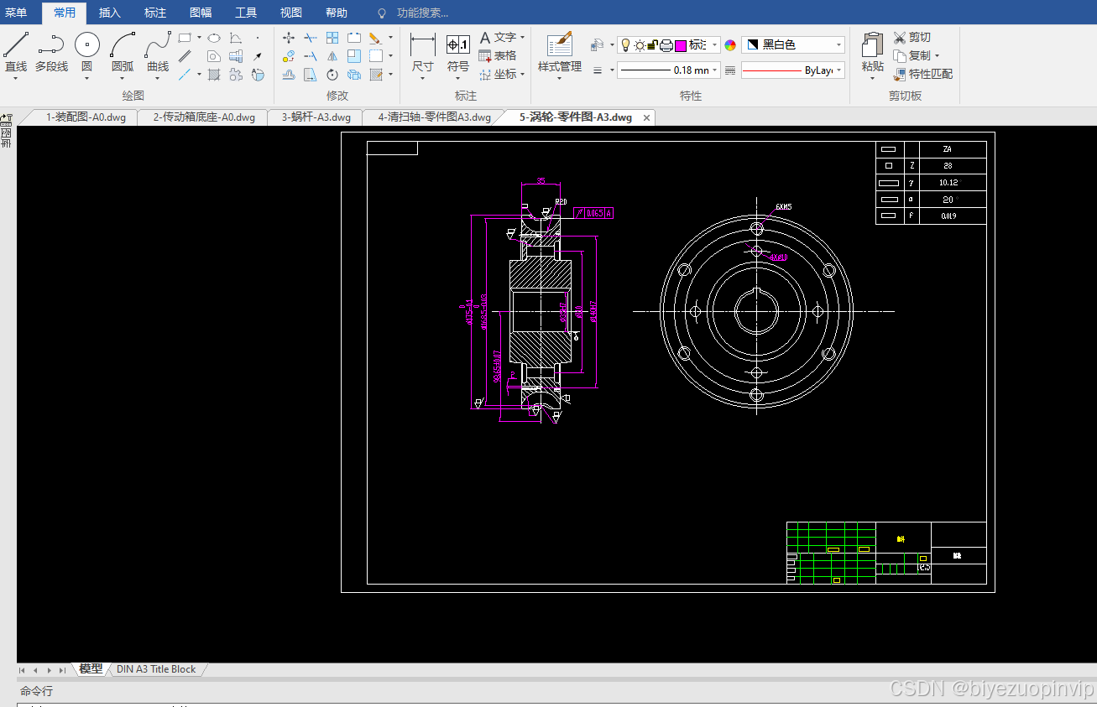Toggle the layer freeze sun icon
This screenshot has height=707, width=1097.
(640, 45)
